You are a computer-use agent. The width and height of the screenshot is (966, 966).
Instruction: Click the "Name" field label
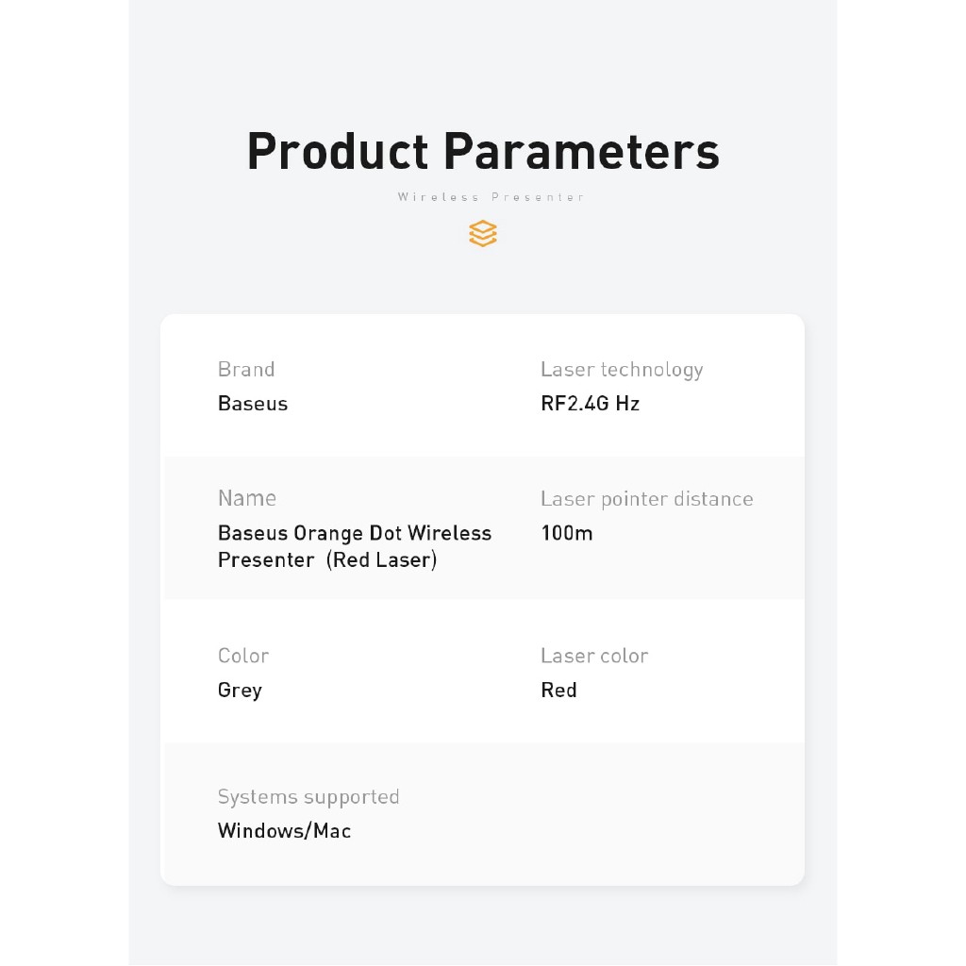[x=247, y=498]
